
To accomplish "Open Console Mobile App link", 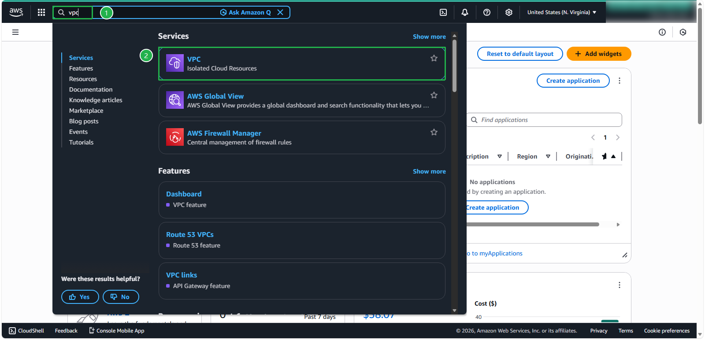I will click(117, 331).
